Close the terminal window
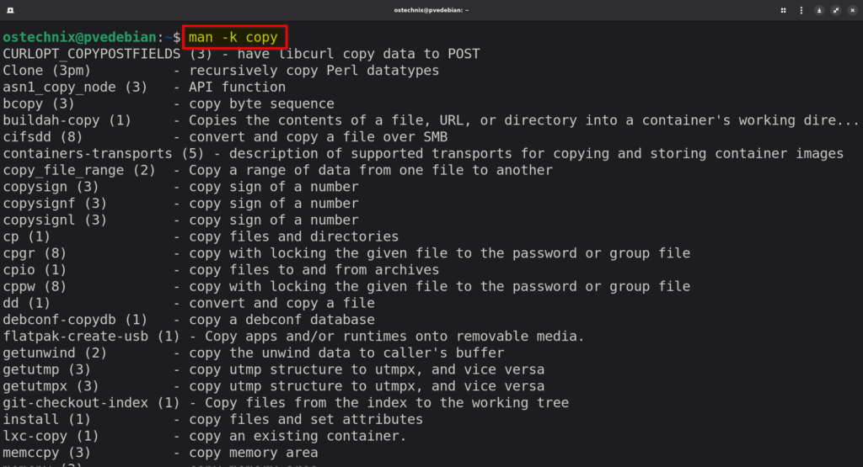The height and width of the screenshot is (467, 863). coord(851,10)
